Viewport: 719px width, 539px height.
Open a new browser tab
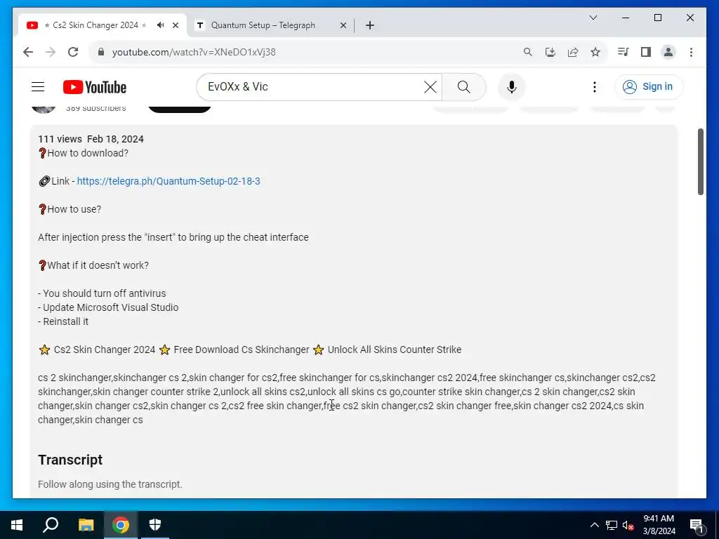(x=370, y=25)
